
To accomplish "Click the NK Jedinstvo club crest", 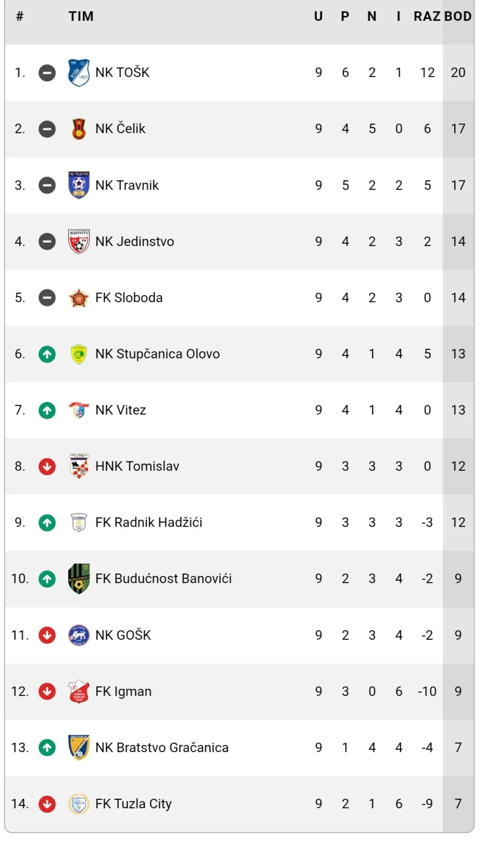I will pos(78,241).
